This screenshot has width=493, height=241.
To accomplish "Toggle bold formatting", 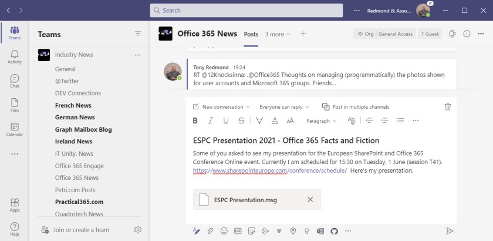I will tap(195, 120).
